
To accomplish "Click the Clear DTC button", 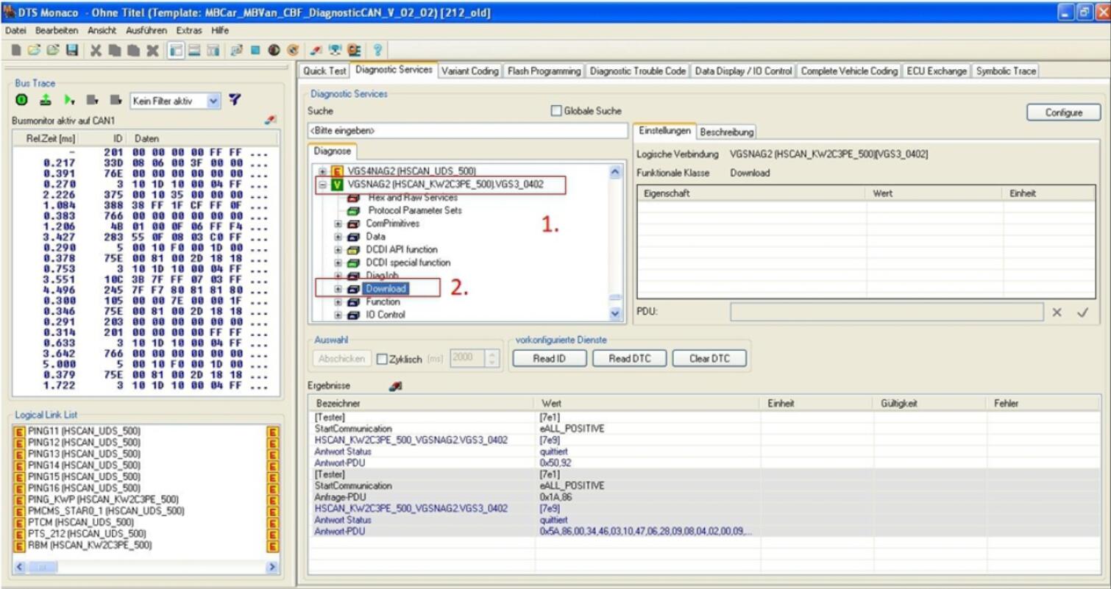I will tap(709, 359).
